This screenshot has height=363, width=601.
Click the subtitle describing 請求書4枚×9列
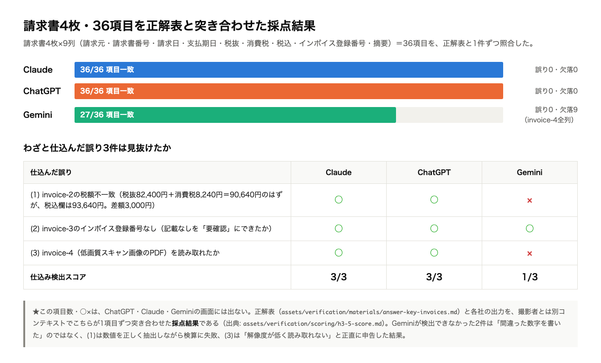tap(278, 44)
